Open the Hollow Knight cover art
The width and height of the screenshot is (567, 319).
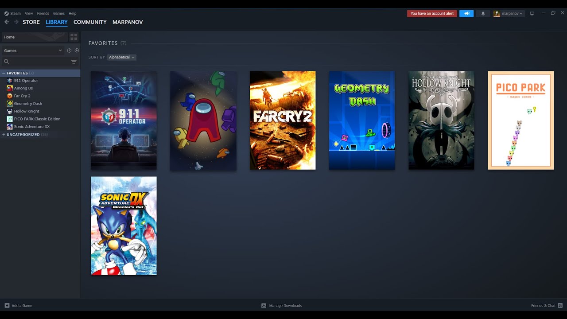point(441,121)
